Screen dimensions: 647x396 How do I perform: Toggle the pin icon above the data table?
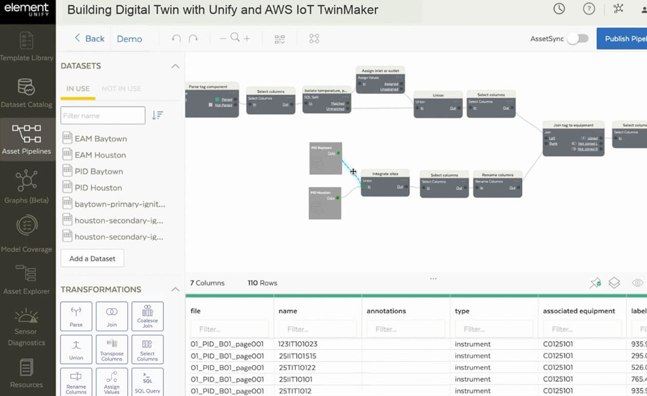[595, 282]
